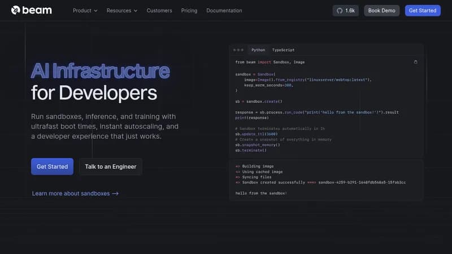Screen dimensions: 452x254
Task: Click Talk to an Engineer button
Action: click(x=110, y=167)
